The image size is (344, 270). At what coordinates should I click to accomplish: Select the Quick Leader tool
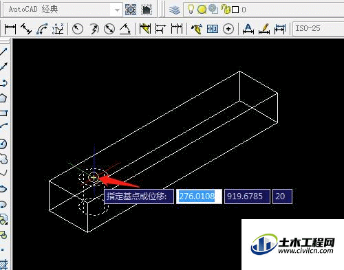point(197,29)
